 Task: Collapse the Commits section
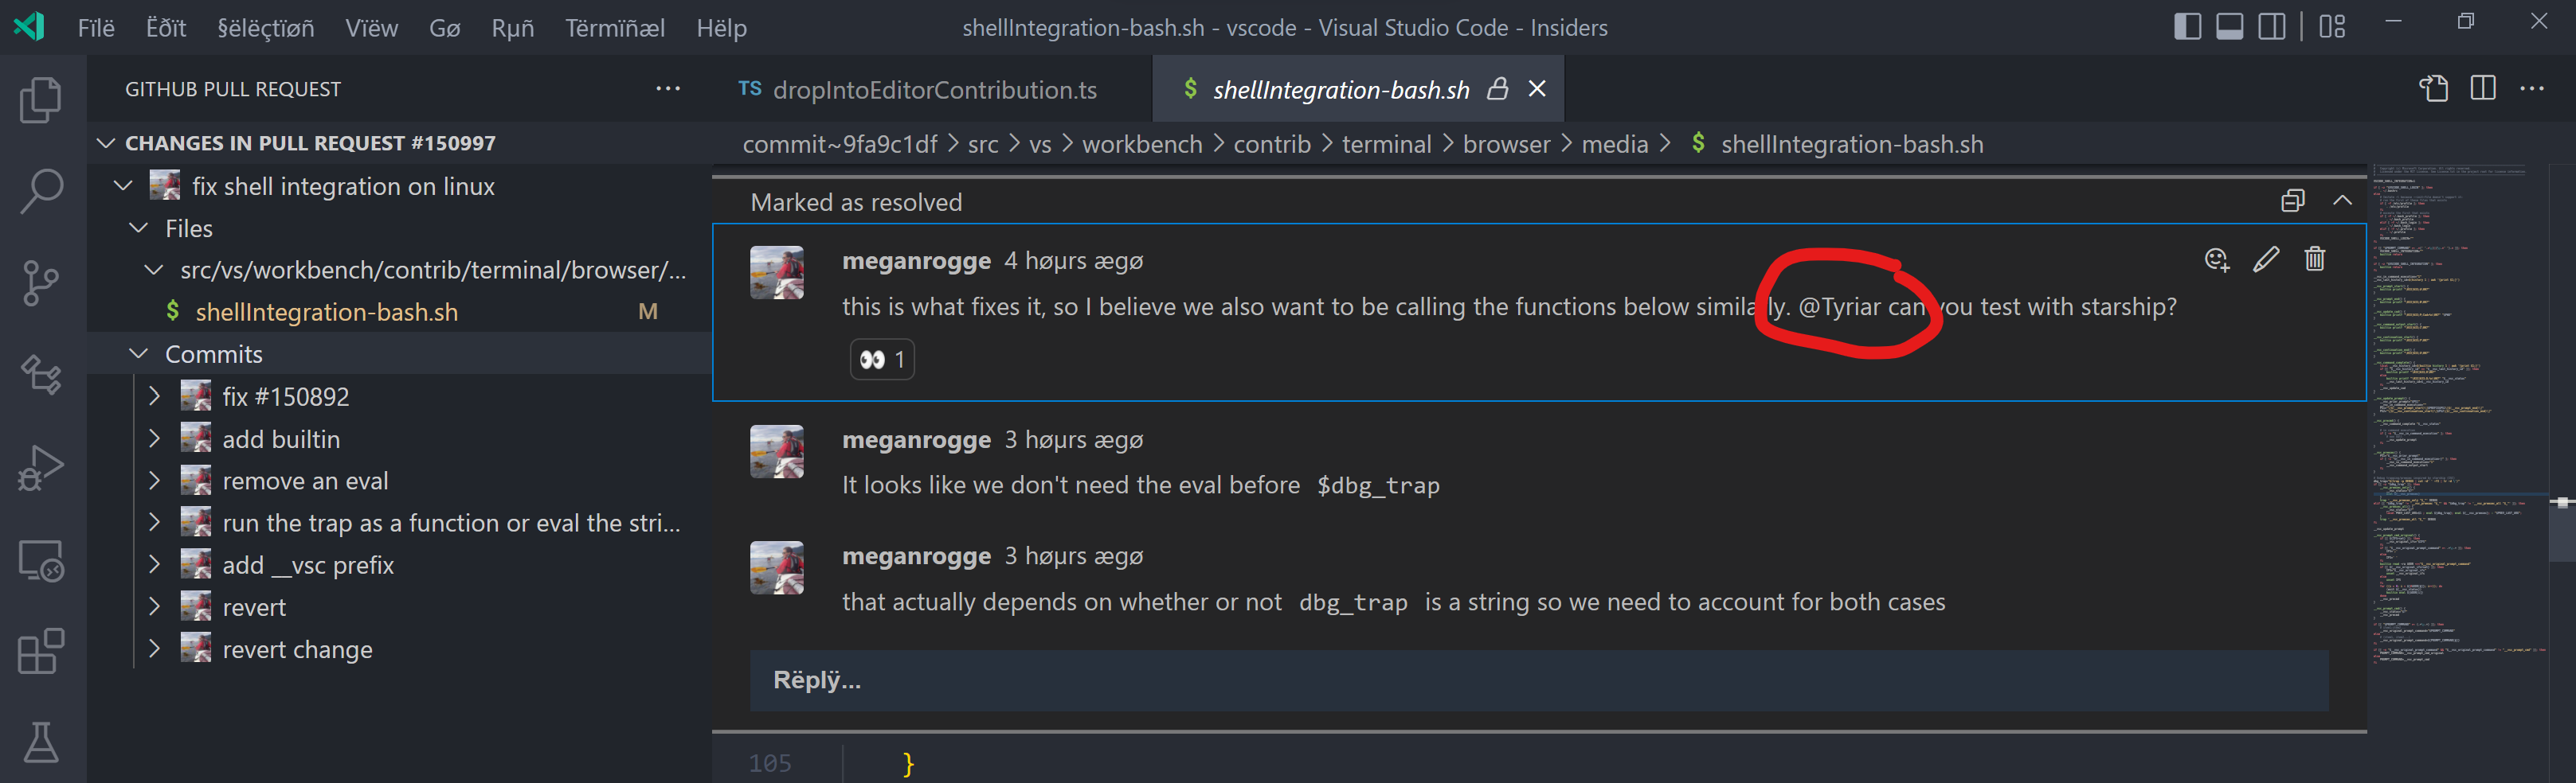139,353
